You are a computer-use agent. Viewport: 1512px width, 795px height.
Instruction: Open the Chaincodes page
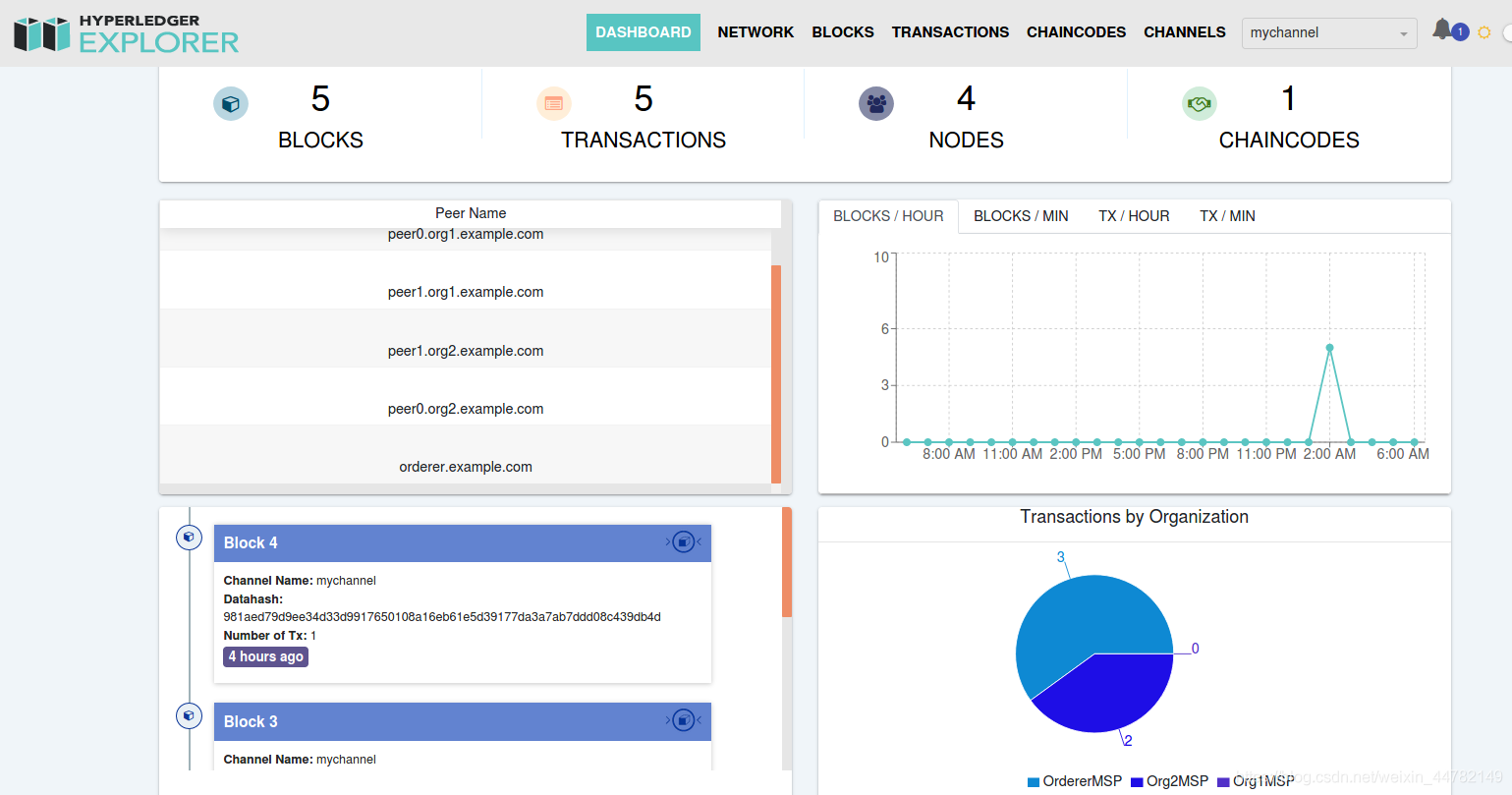click(x=1077, y=32)
